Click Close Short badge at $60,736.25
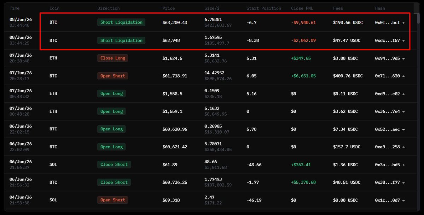The height and width of the screenshot is (215, 424). 114,183
